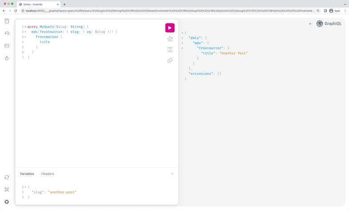Open GraphiQL settings via the gear icon
Viewport: 349px width, 210px height.
tap(7, 202)
